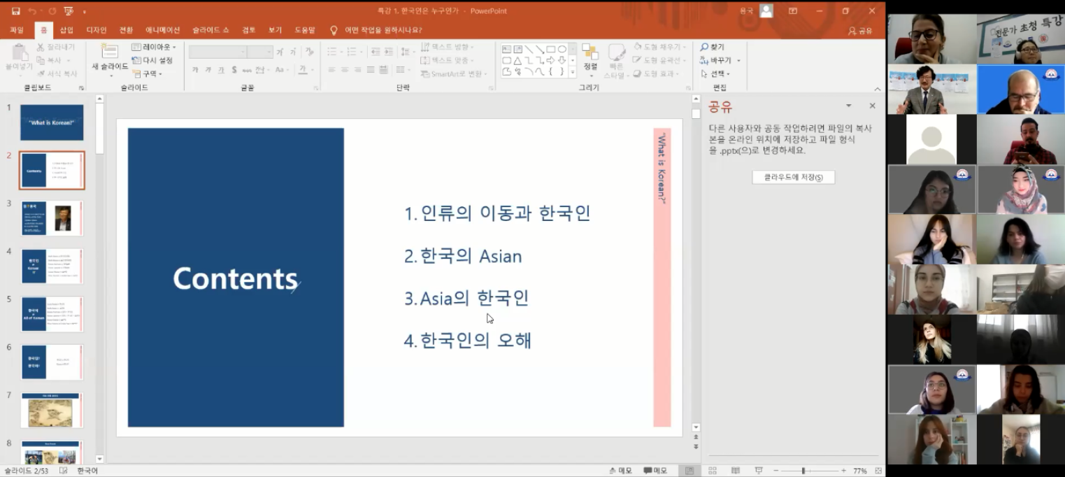Switch to the 삽입 insert tab
The width and height of the screenshot is (1065, 477).
(x=66, y=30)
